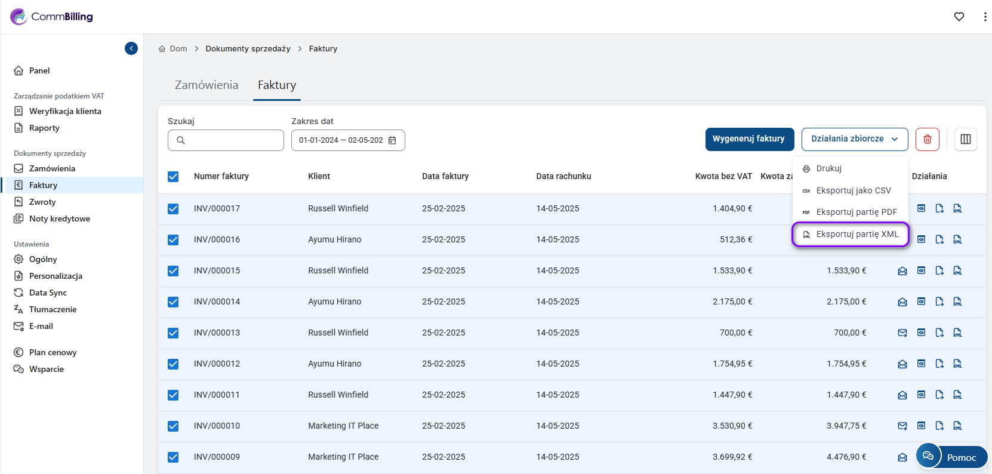Deselect the INV/000010 row checkbox

173,426
